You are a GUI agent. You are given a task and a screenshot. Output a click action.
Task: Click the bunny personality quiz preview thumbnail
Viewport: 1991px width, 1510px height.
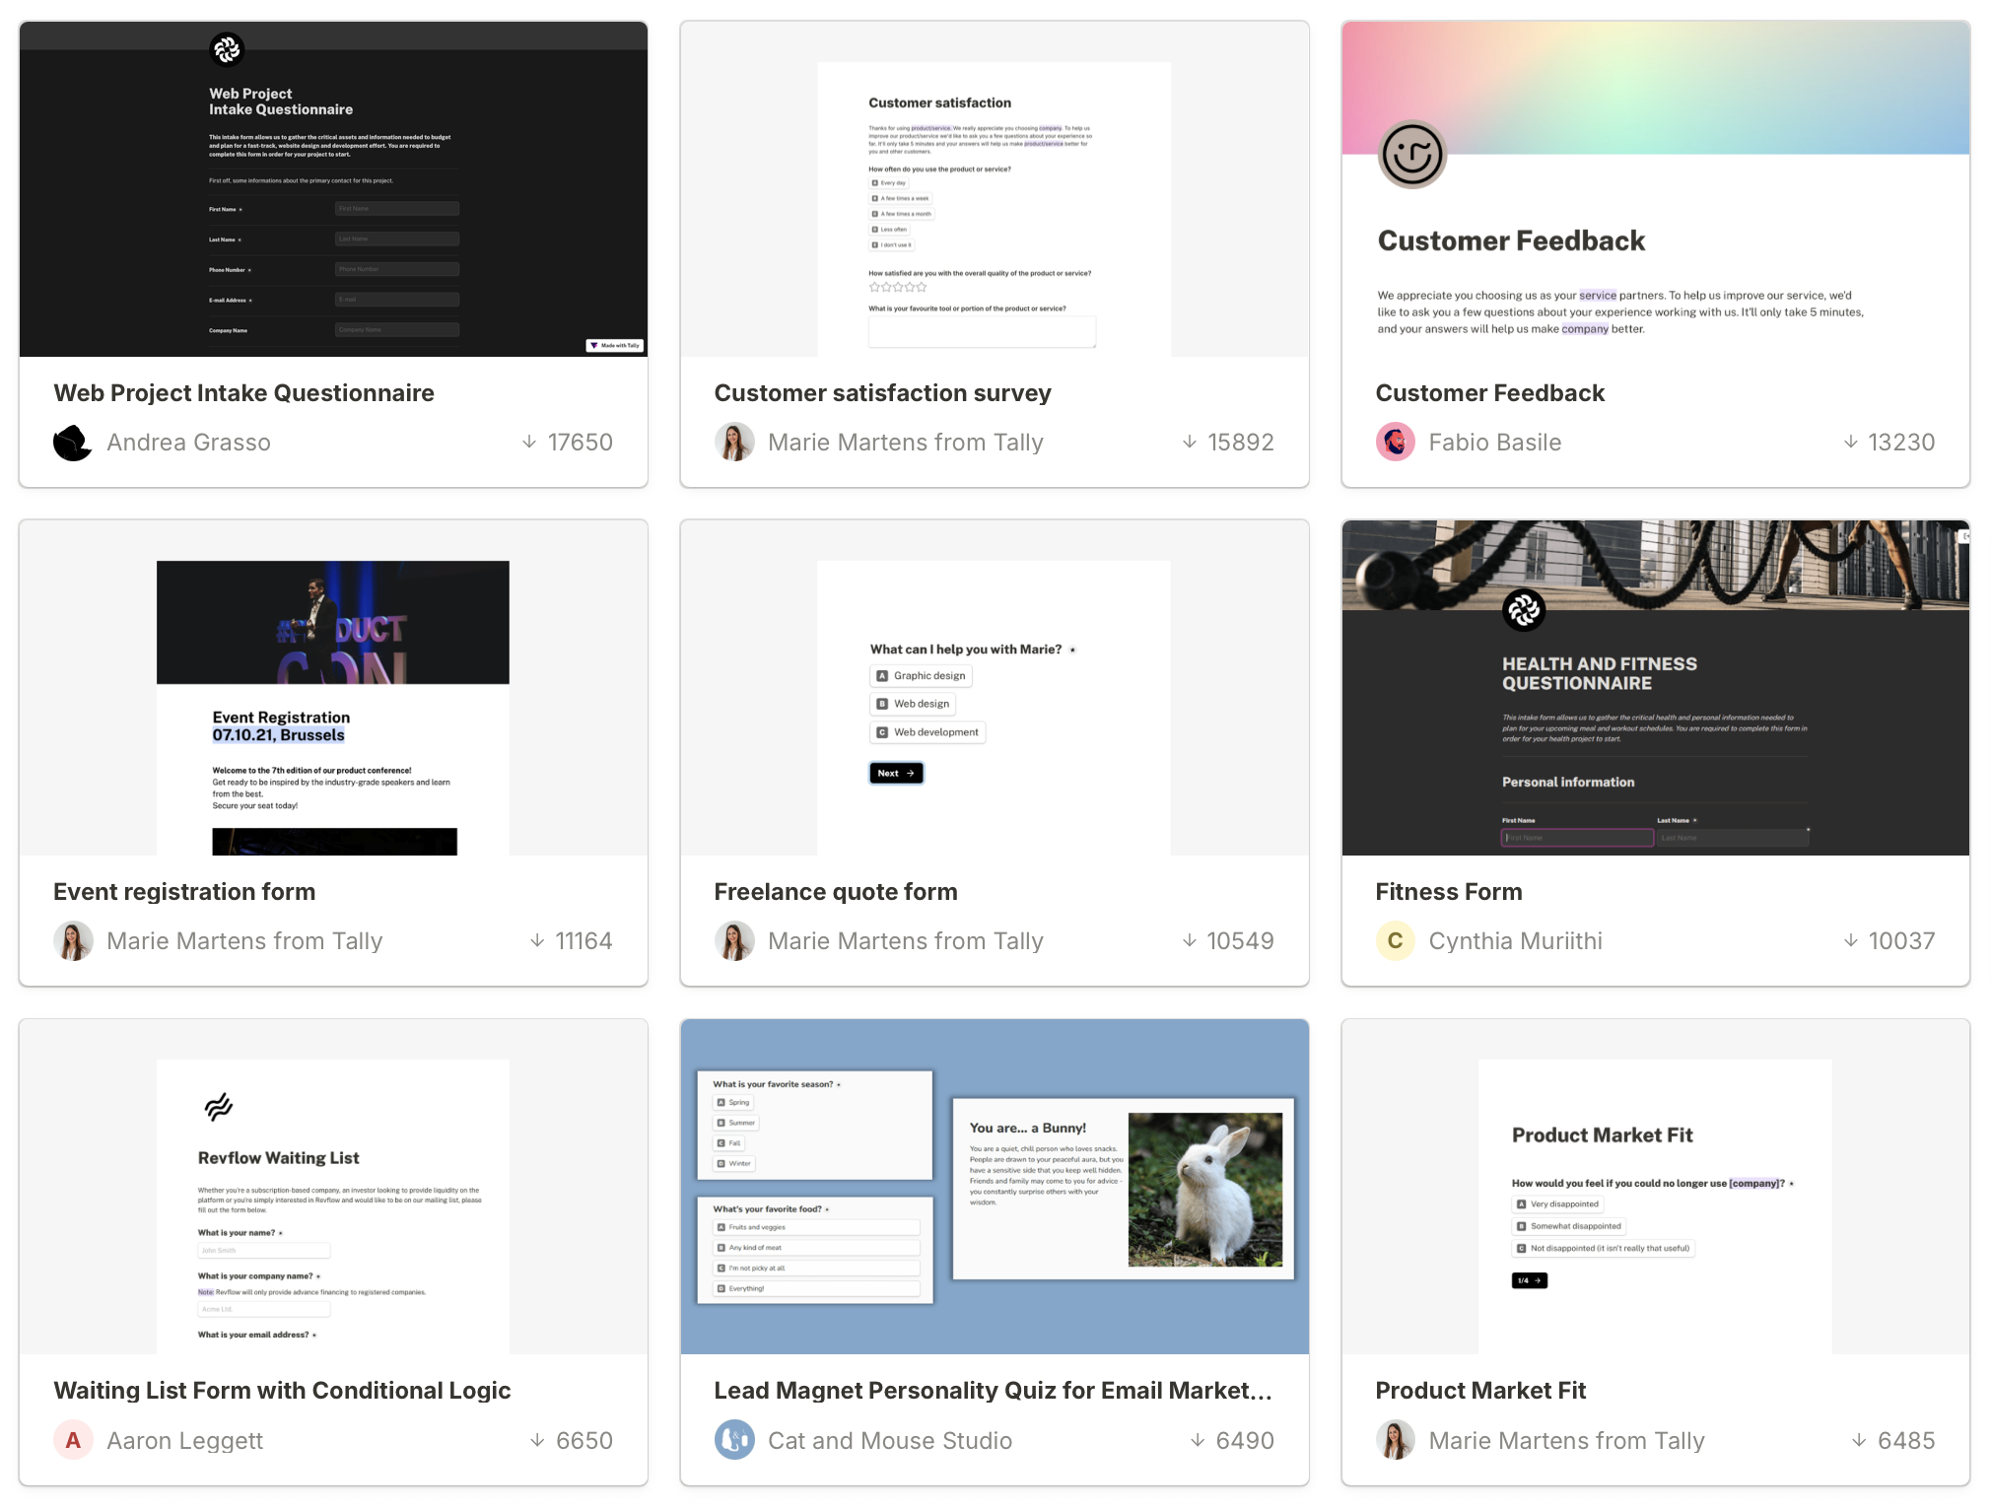pos(995,1187)
